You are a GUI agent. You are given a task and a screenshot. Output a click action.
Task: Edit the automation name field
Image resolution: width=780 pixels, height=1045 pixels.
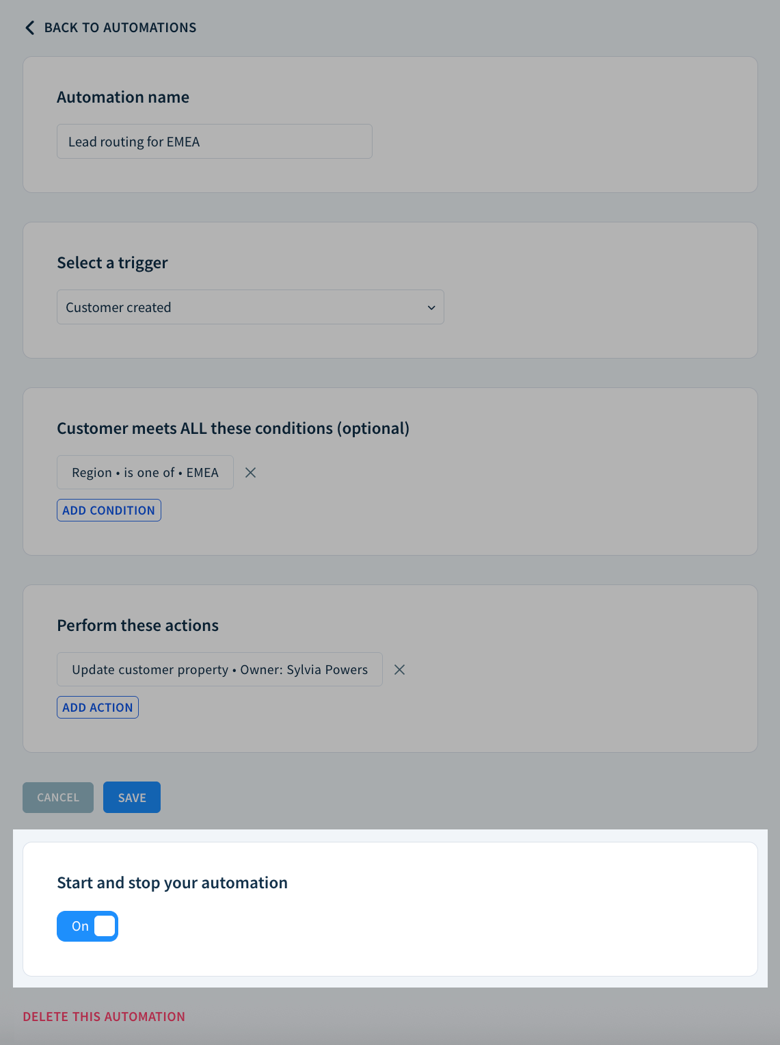[214, 142]
